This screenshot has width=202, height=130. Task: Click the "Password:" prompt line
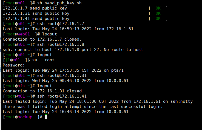tap(14, 65)
